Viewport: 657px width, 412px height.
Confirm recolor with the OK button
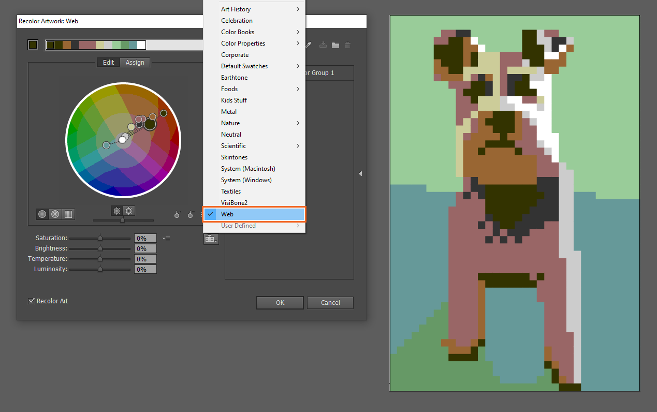(280, 303)
